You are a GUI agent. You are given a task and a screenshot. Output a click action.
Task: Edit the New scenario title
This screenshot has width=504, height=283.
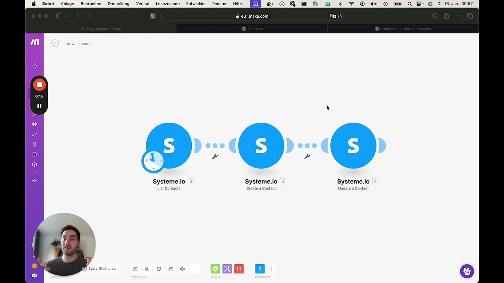(78, 44)
